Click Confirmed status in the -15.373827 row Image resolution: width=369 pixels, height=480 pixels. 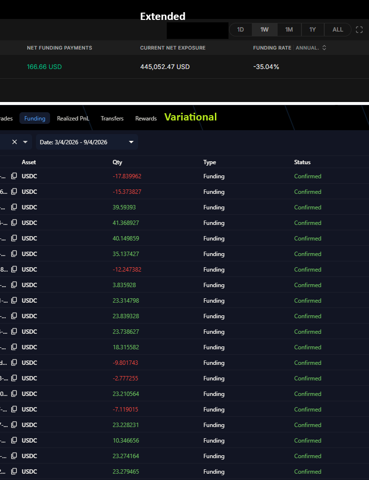pyautogui.click(x=308, y=192)
